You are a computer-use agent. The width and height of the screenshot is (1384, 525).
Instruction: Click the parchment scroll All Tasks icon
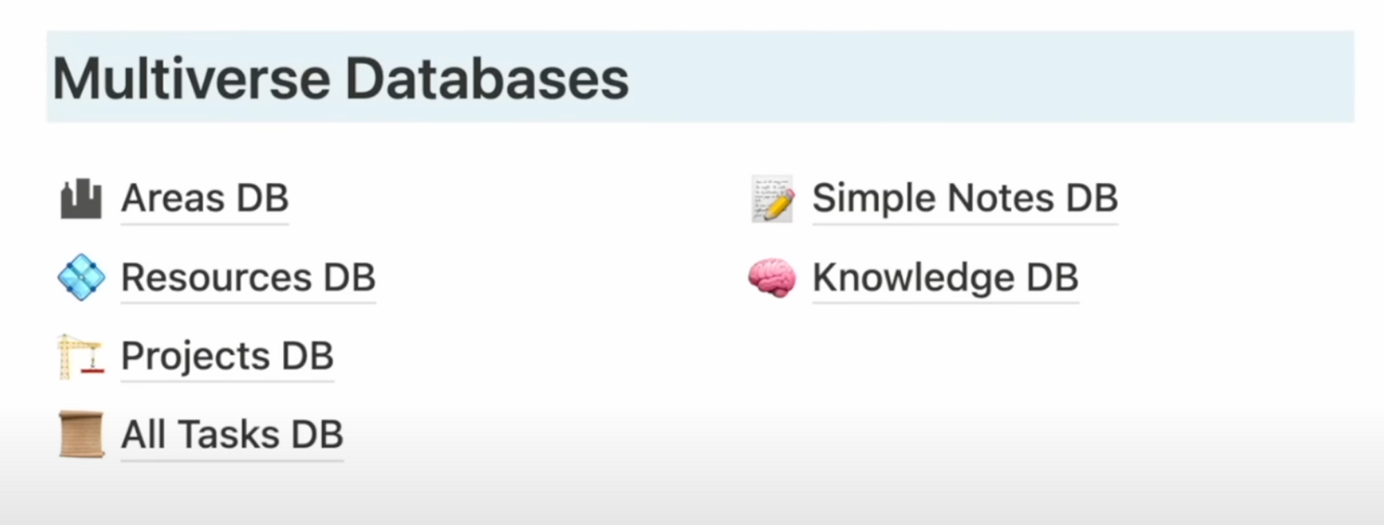[x=81, y=435]
